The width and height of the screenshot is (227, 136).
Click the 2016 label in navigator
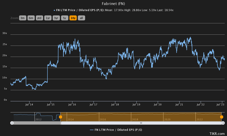(x=103, y=119)
